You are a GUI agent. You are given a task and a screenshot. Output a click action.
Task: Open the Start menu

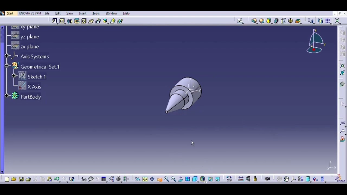click(10, 13)
